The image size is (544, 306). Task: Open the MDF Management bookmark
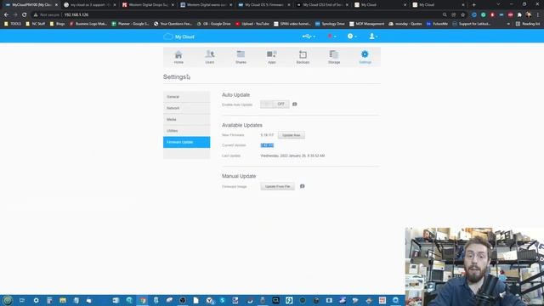point(366,24)
